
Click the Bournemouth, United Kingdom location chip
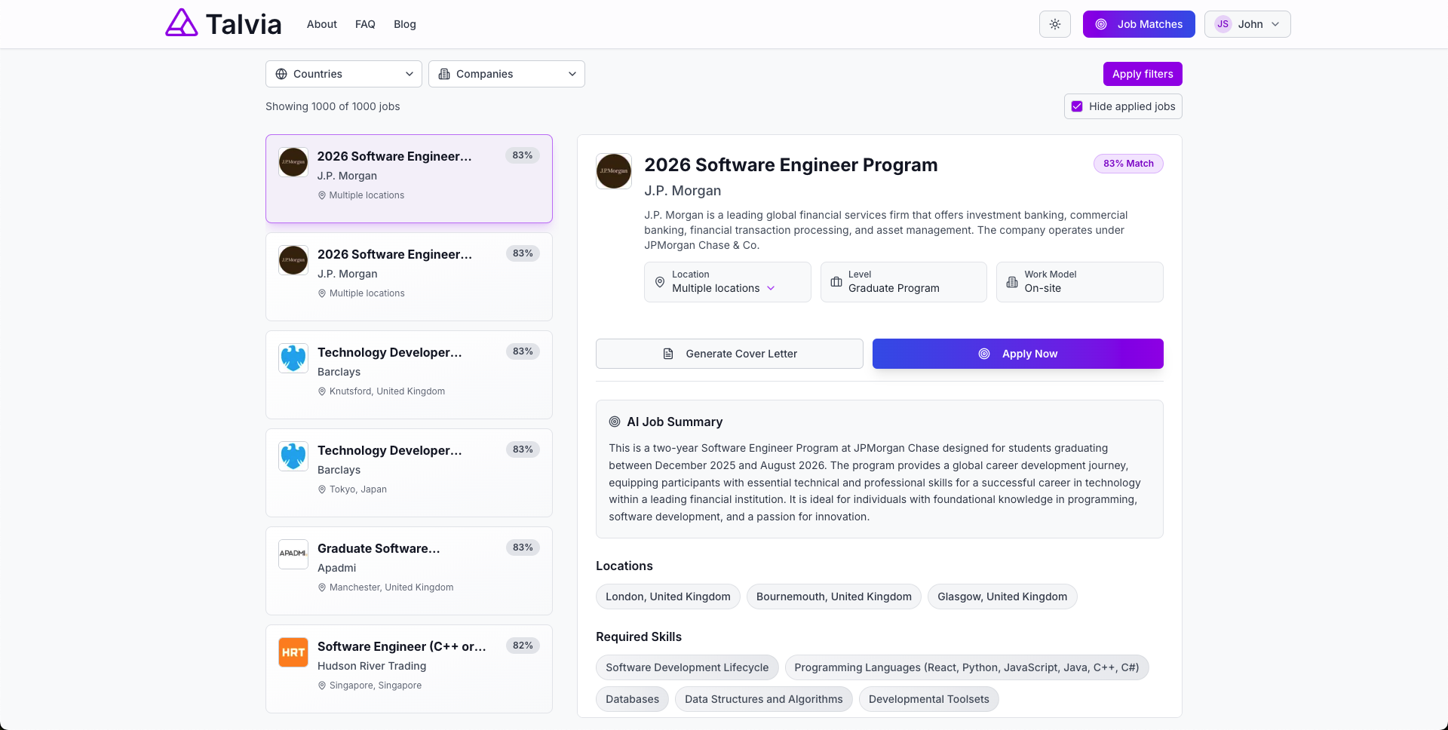tap(834, 597)
